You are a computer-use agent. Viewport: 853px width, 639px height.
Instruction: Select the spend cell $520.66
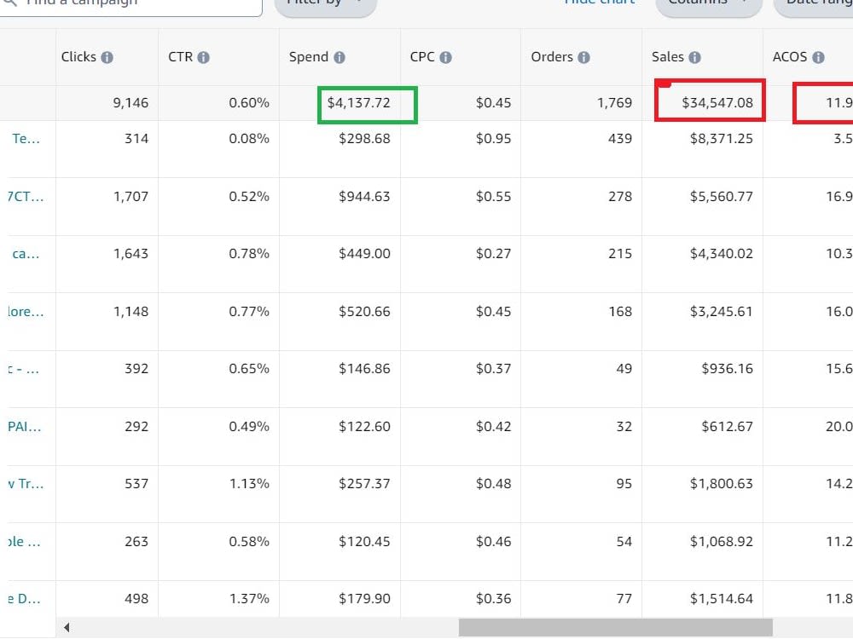click(x=364, y=311)
